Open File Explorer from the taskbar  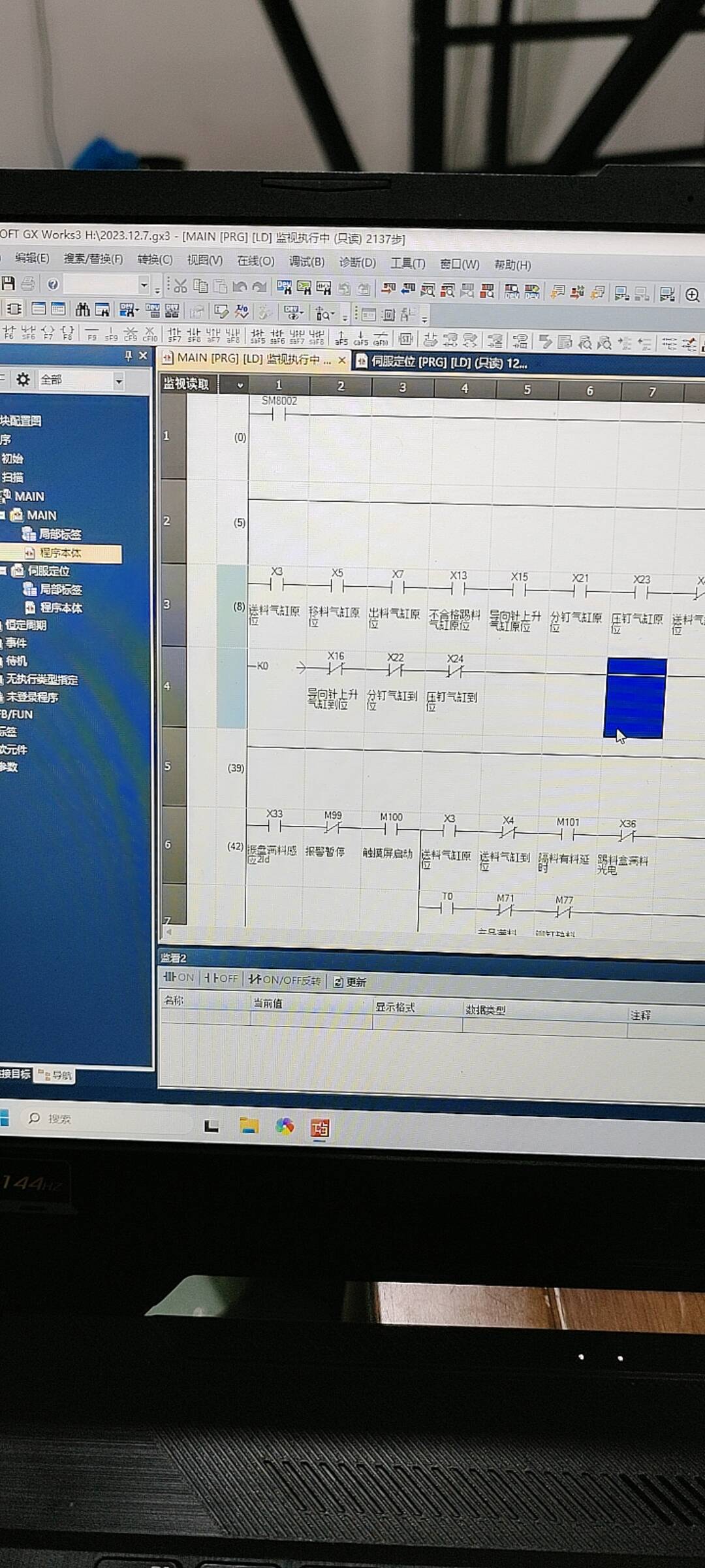[x=249, y=1126]
